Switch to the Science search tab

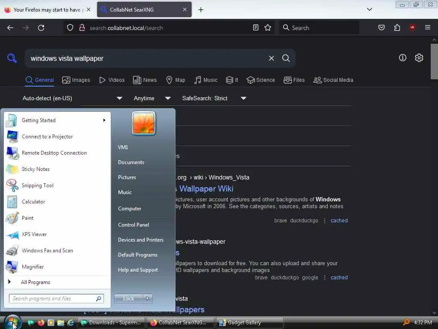260,80
